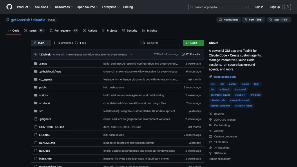Viewport: 297px width, 167px height.
Task: Switch to the Insights tab
Action: (150, 31)
